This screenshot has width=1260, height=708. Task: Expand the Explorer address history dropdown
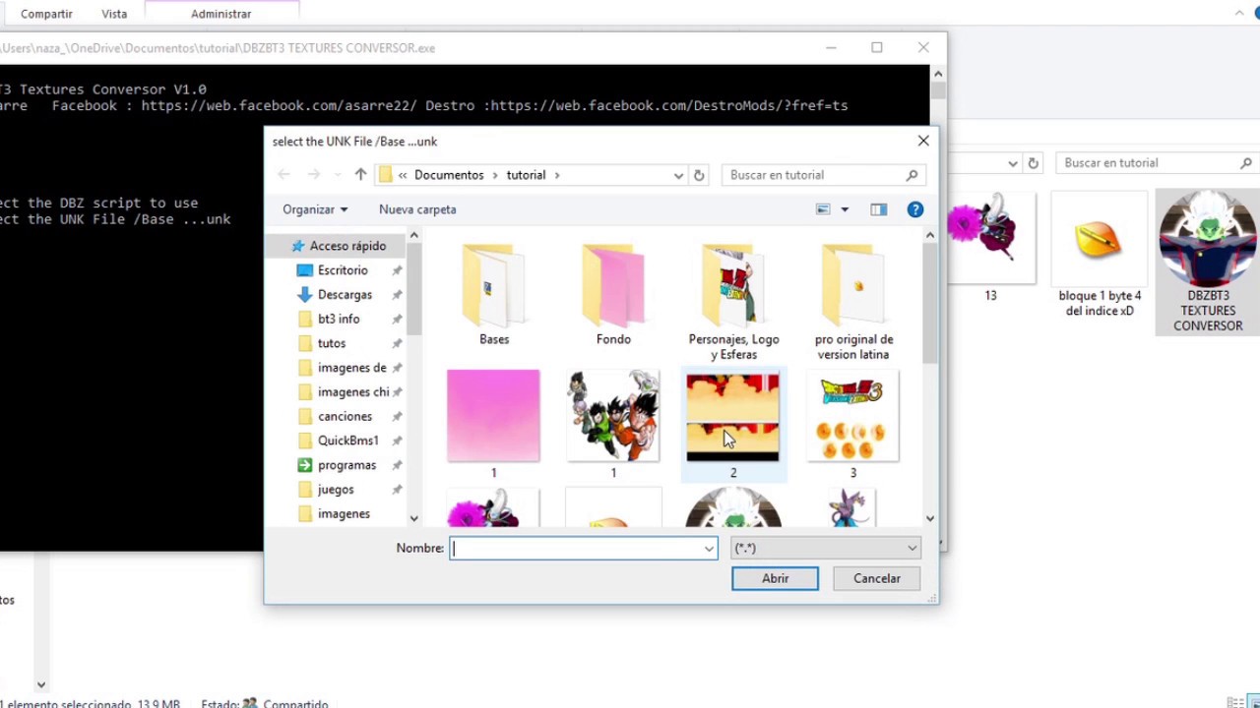click(1012, 163)
